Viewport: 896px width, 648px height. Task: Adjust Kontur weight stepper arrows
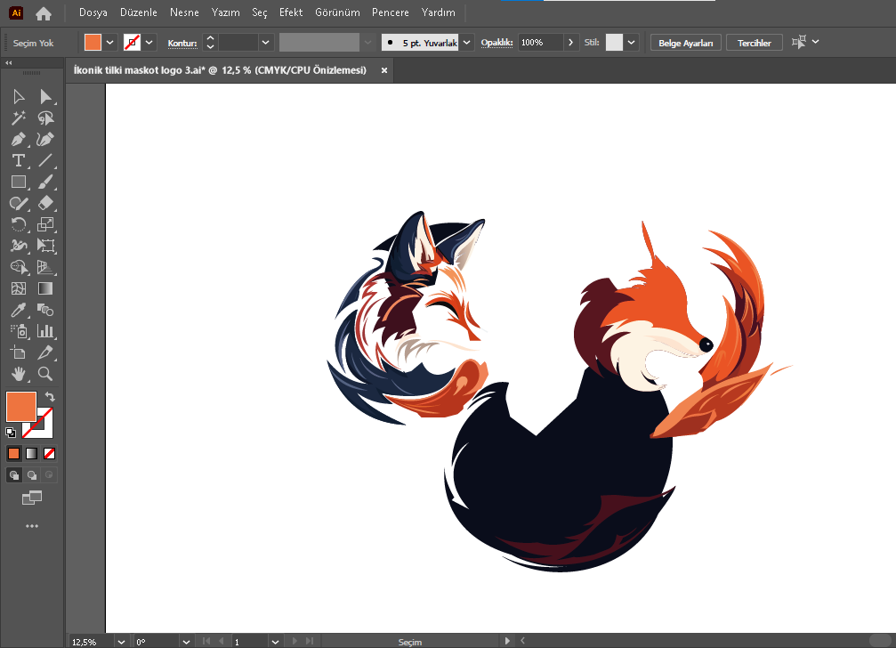[x=210, y=43]
